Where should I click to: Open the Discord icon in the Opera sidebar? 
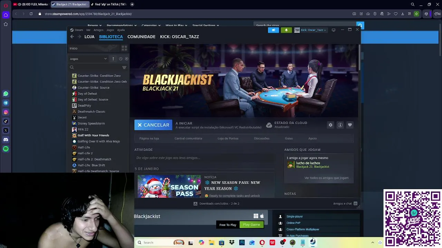click(6, 139)
